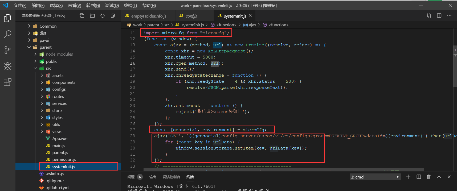This screenshot has height=191, width=457.
Task: Split the terminal panel
Action: (419, 177)
